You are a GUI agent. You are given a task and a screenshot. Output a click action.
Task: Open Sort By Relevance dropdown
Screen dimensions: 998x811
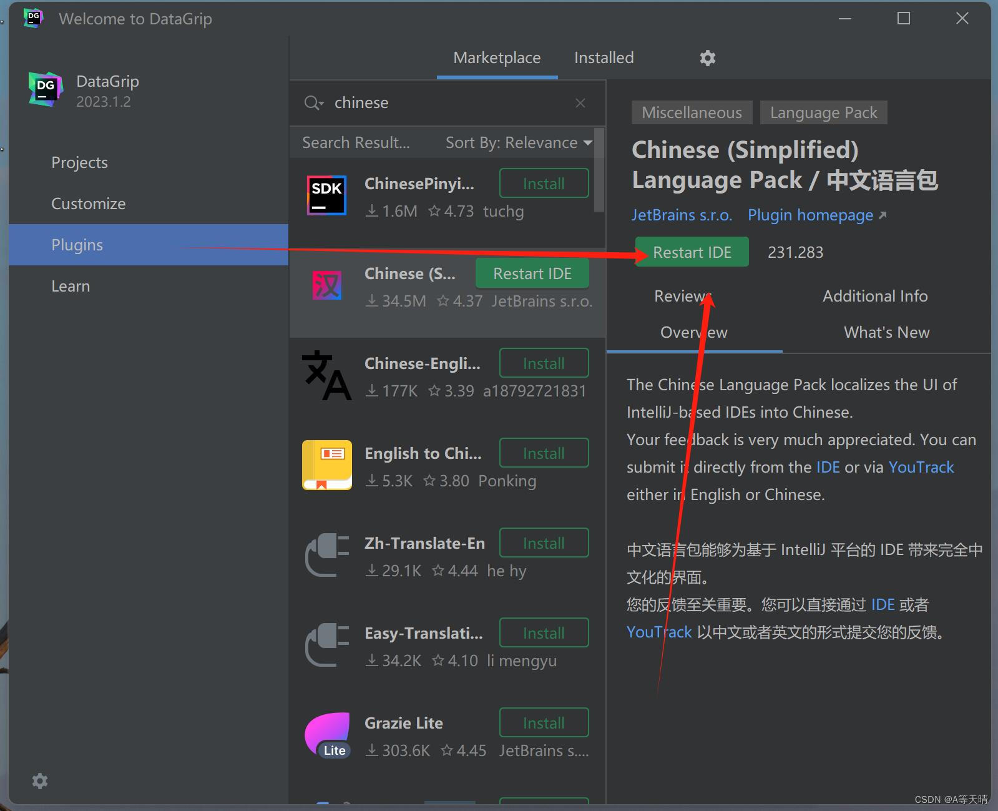pos(519,142)
